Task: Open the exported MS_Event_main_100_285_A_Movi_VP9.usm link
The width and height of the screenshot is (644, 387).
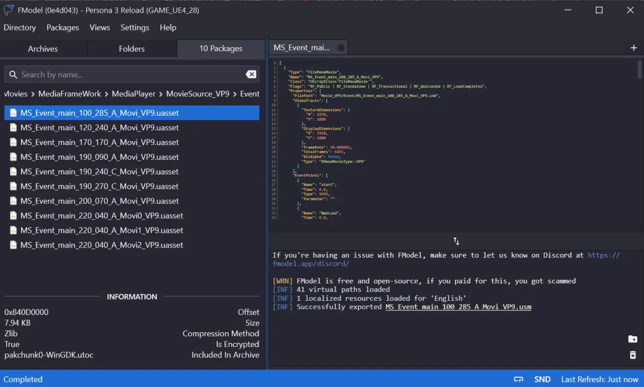Action: point(458,307)
